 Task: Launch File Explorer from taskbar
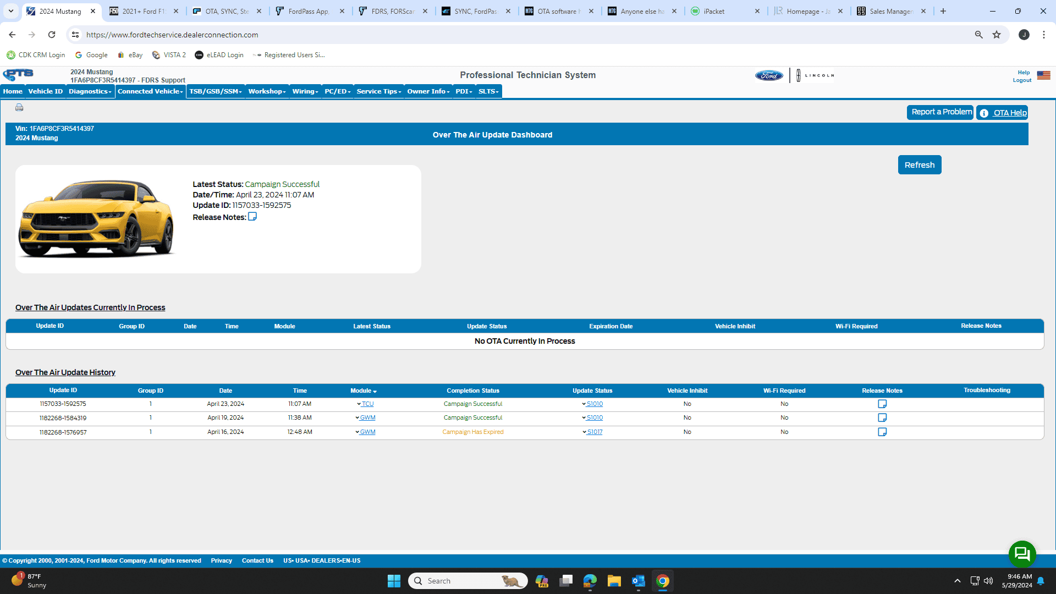click(x=614, y=581)
